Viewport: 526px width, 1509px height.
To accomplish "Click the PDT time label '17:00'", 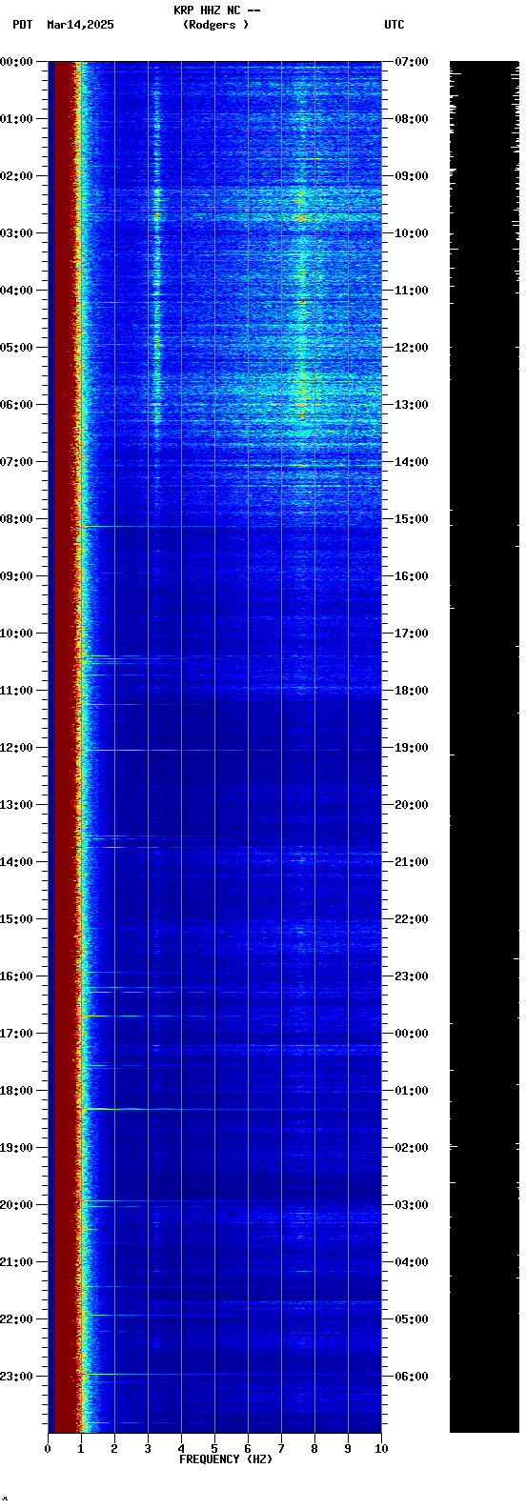I will (16, 1034).
